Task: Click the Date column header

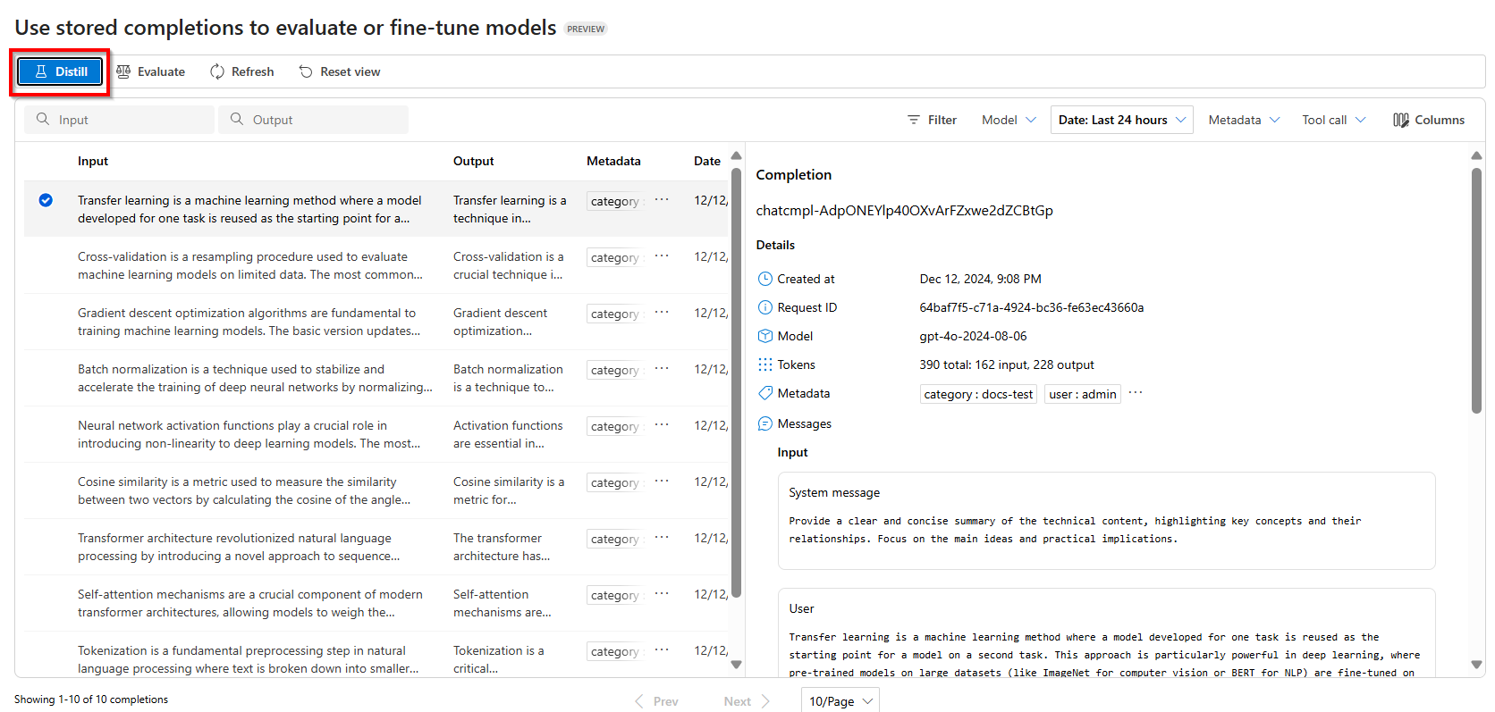Action: click(x=706, y=162)
